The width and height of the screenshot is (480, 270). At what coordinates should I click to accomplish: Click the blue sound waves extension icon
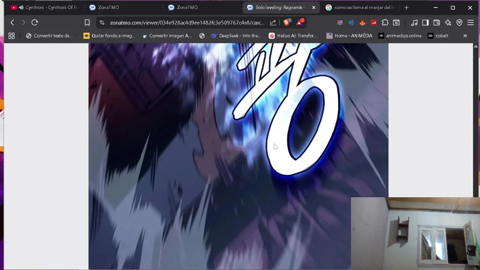351,22
